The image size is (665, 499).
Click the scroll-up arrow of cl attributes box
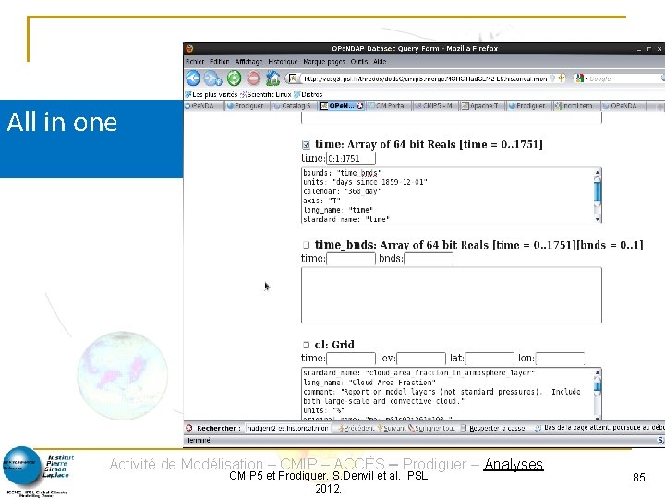point(598,372)
